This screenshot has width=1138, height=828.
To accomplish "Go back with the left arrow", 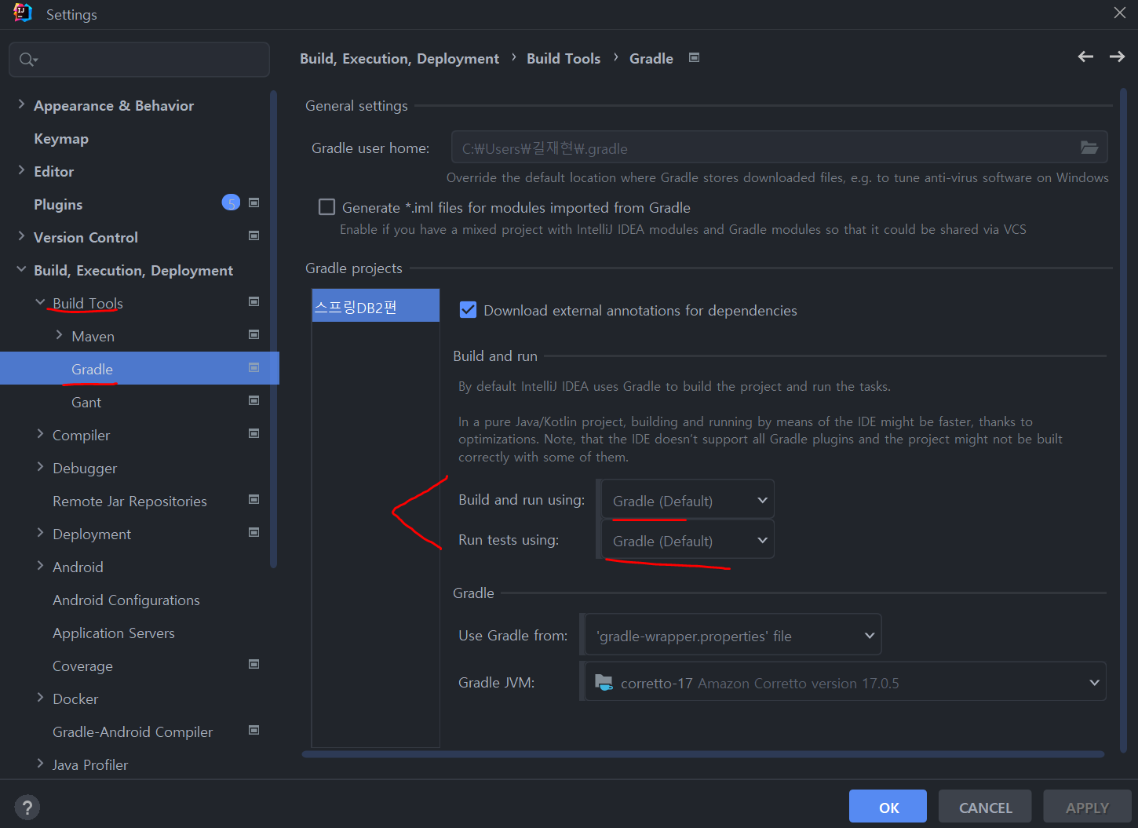I will (1085, 57).
